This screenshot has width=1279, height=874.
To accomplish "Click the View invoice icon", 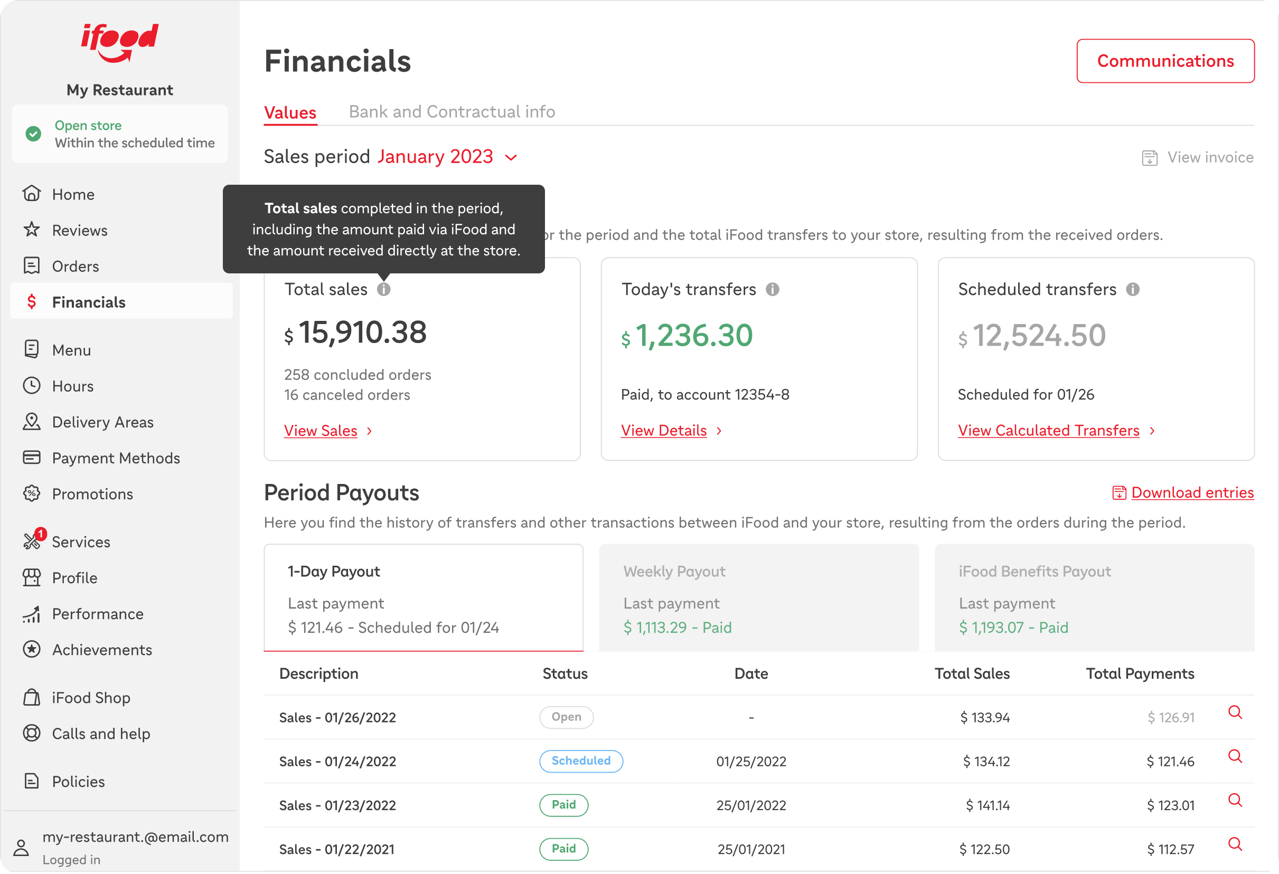I will tap(1149, 158).
